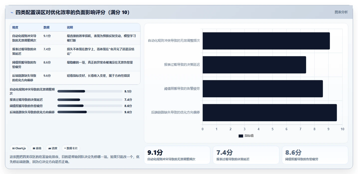Click progress value 9.6分

coord(128,112)
